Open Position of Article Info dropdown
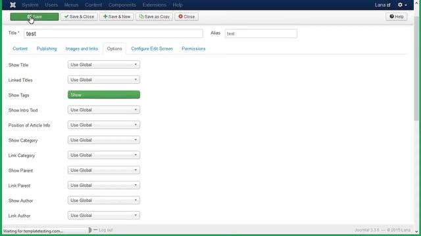Viewport: 421px width, 236px height. [104, 125]
